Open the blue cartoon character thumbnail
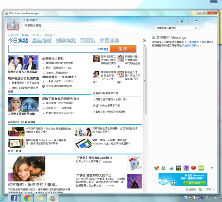Screen dimensions: 222x202 tap(134, 164)
